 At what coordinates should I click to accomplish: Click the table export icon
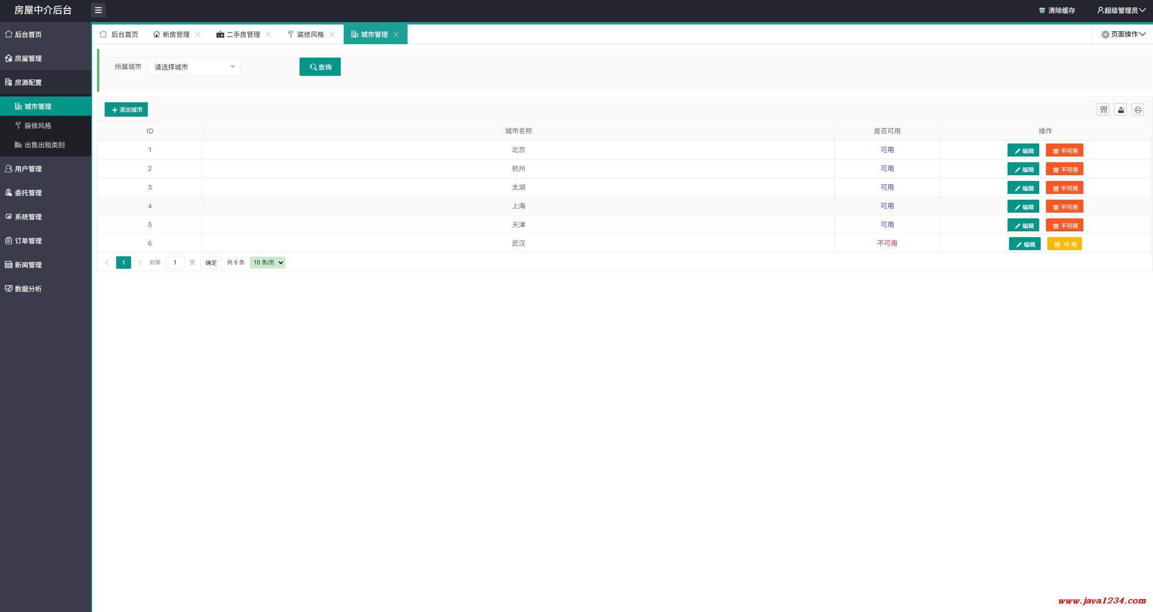tap(1120, 110)
